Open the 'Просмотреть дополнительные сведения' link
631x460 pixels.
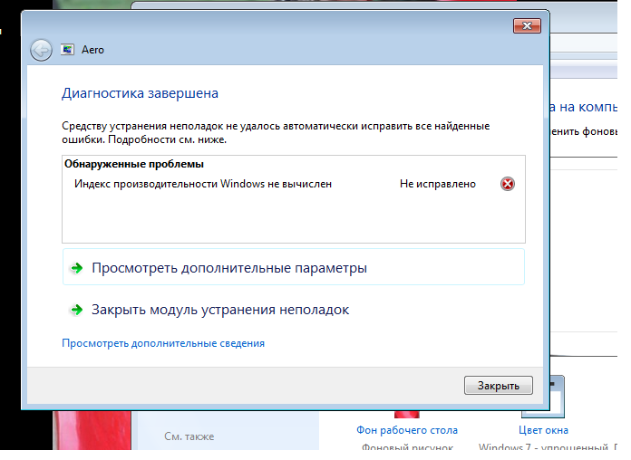pyautogui.click(x=163, y=343)
